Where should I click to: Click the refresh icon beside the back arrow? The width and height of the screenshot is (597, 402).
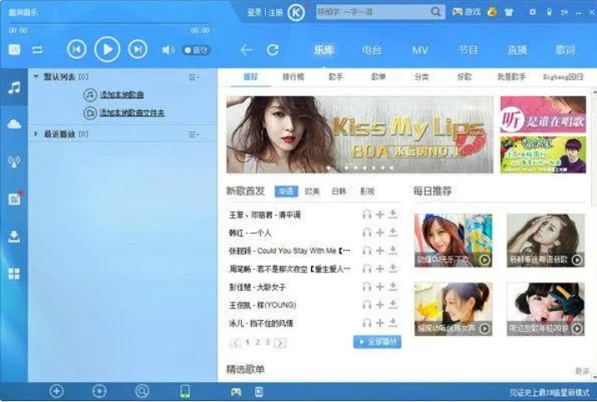pos(273,50)
